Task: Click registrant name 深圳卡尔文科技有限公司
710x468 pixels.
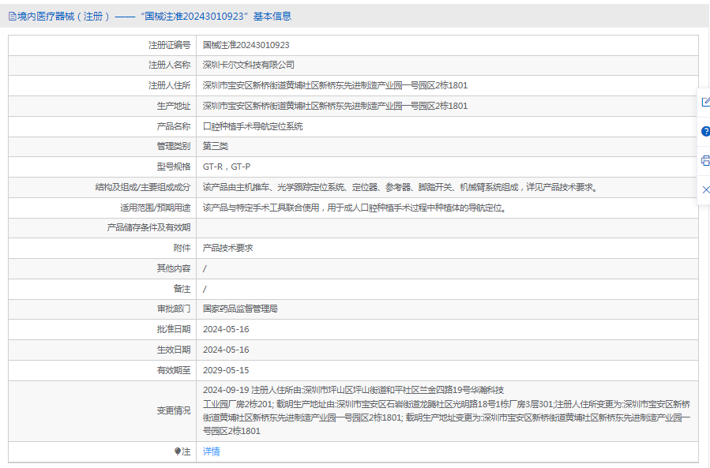Action: [x=249, y=66]
